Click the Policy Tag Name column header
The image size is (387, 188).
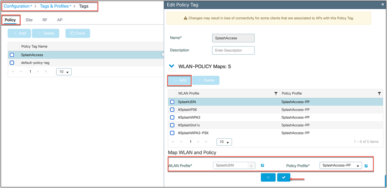(x=34, y=46)
